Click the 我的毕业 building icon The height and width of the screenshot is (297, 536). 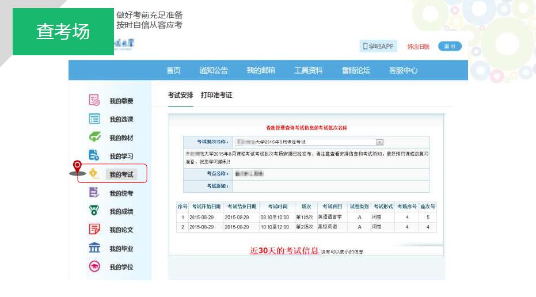coord(94,247)
